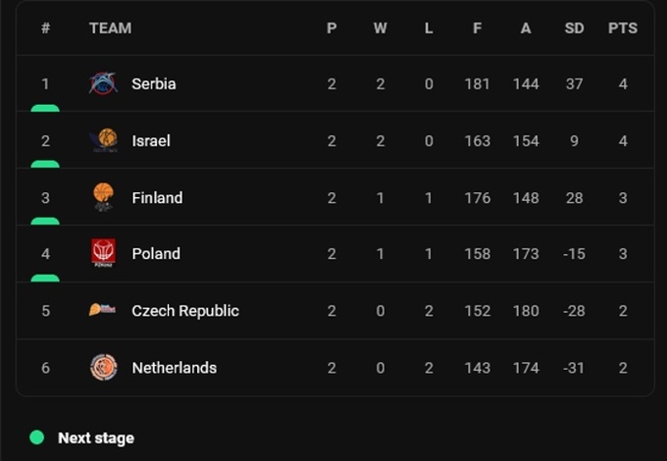Click the Serbia team logo

(x=103, y=84)
